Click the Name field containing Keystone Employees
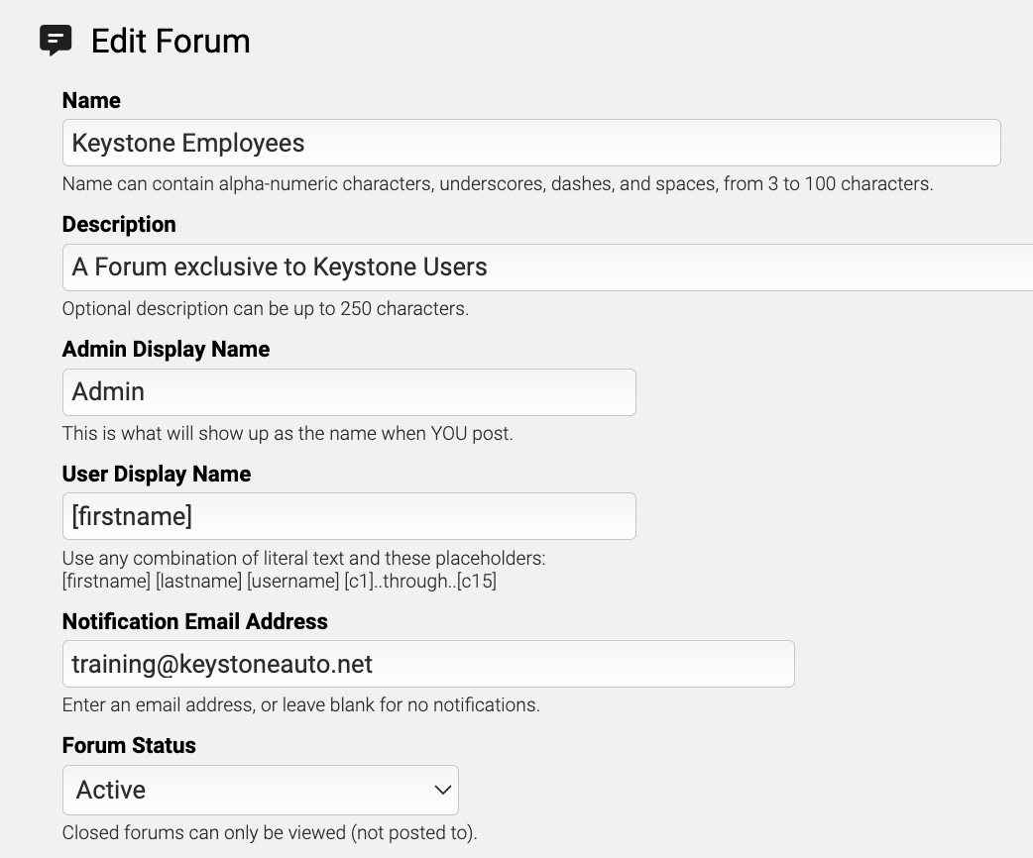Screen dimensions: 1033x858 click(531, 143)
